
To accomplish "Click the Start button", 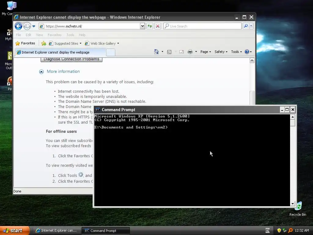I will tap(15, 230).
